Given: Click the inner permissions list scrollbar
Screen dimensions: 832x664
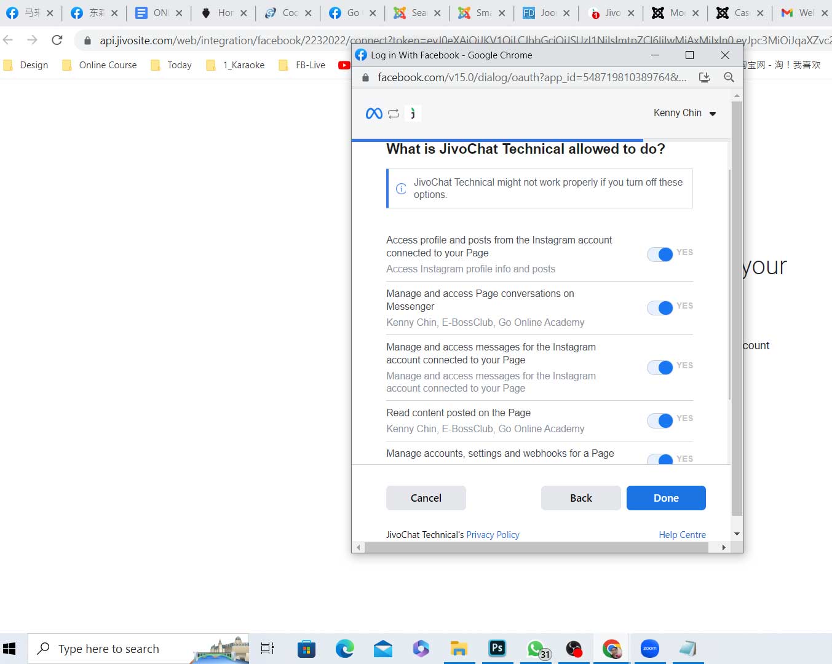Looking at the screenshot, I should [729, 285].
